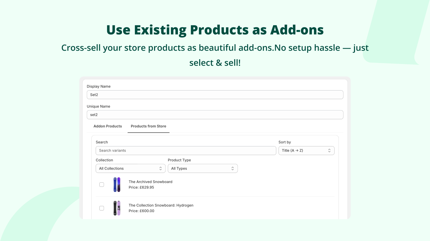Open the All Types product type dropdown

pos(203,168)
